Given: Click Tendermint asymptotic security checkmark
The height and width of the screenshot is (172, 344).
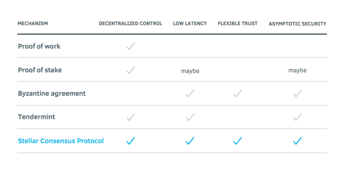Looking at the screenshot, I should tap(298, 117).
